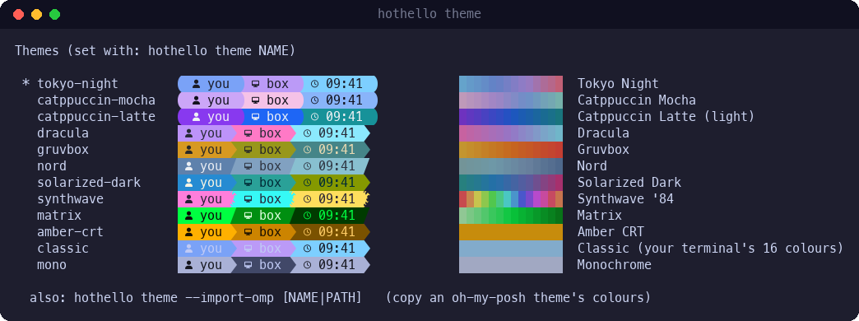This screenshot has height=321, width=859.
Task: Click the monitor icon in solarized-dark prompt
Action: click(248, 183)
